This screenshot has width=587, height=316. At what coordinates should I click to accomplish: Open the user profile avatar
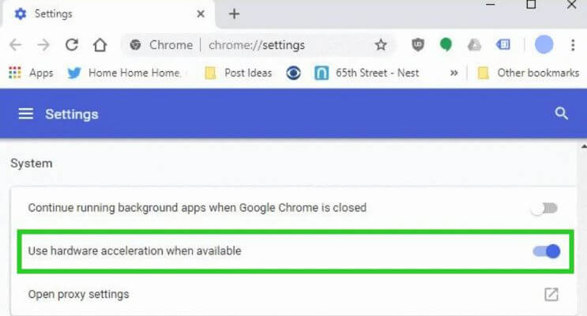(x=544, y=45)
